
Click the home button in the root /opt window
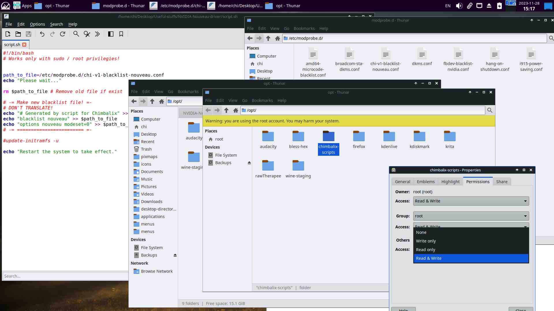236,110
